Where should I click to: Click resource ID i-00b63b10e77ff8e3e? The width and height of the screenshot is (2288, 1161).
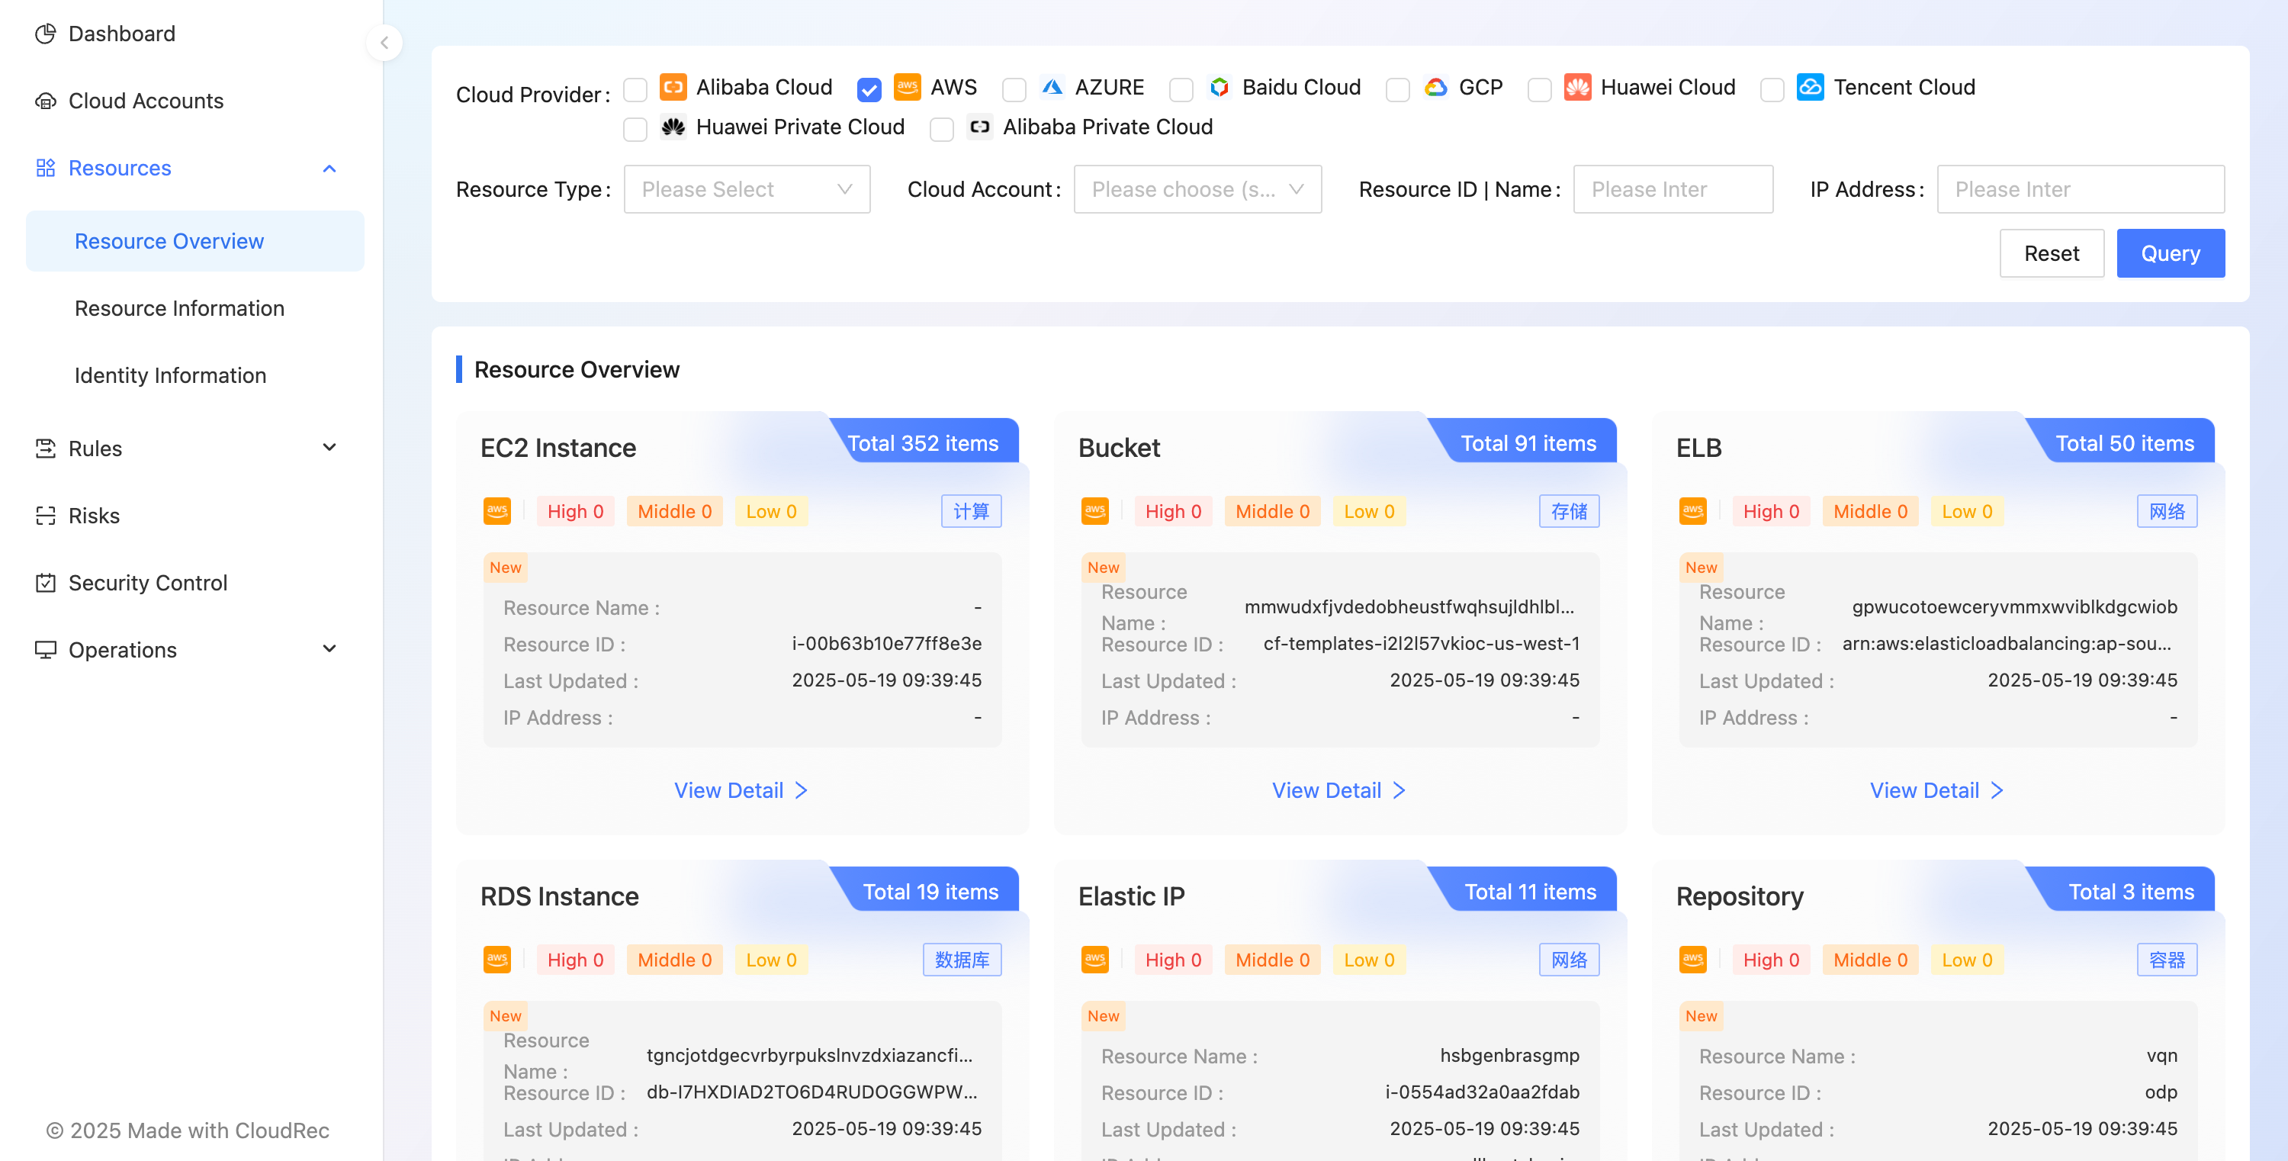pos(886,643)
